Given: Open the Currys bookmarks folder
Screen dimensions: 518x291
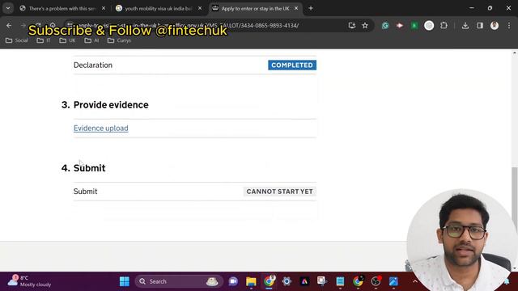Looking at the screenshot, I should 119,40.
